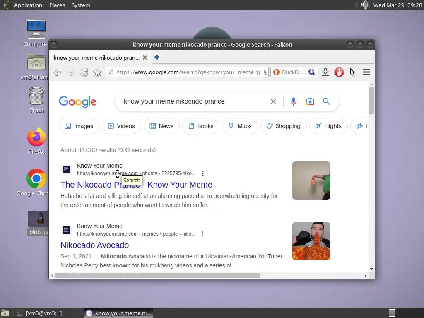Screen dimensions: 424x318
Task: Click the scroll down arrow of vertical scrollbar
Action: coord(371,269)
